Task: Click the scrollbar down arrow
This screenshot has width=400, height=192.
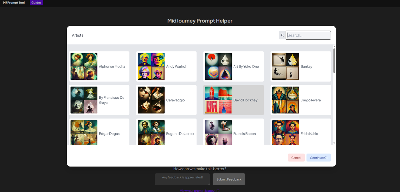Action: click(x=334, y=143)
